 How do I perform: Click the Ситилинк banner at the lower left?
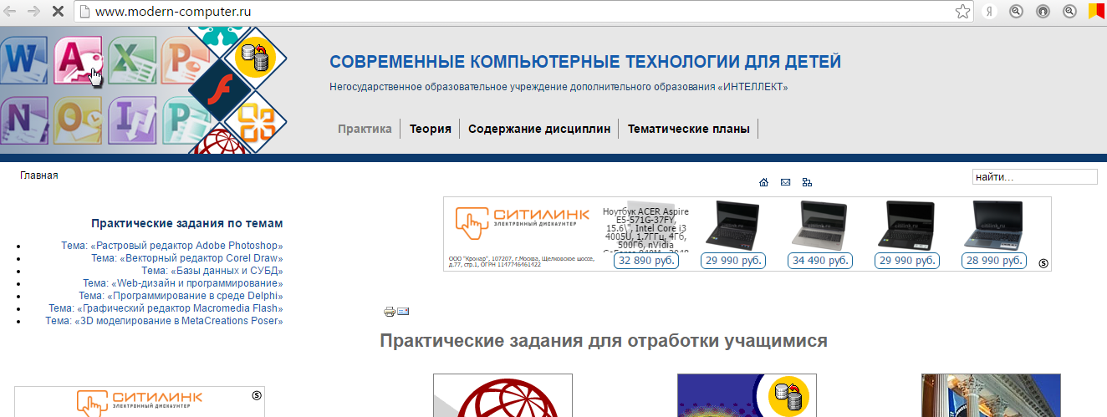point(140,402)
